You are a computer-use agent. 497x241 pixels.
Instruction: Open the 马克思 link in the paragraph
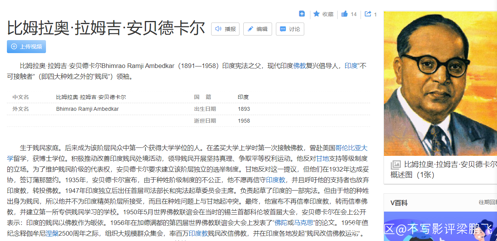click(x=303, y=222)
